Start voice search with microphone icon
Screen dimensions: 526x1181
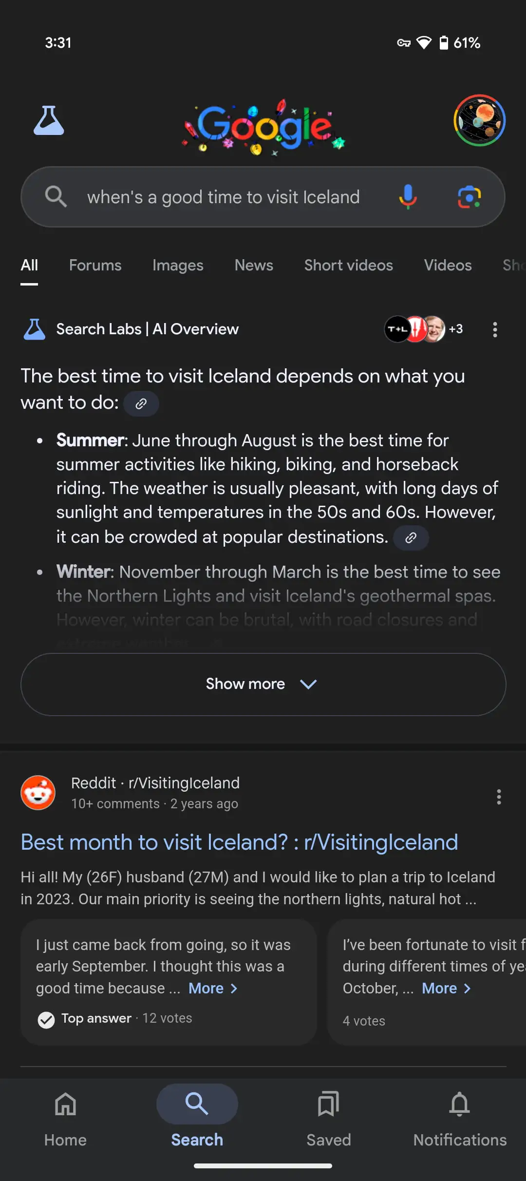(x=408, y=197)
